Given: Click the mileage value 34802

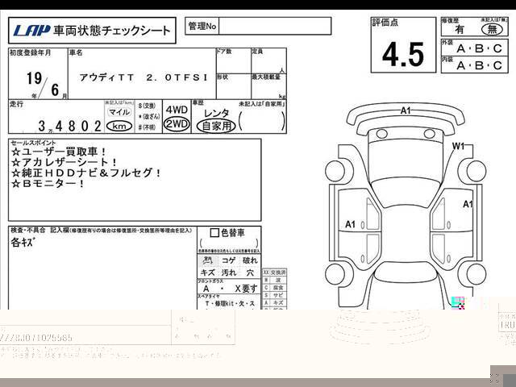Looking at the screenshot, I should [x=69, y=126].
